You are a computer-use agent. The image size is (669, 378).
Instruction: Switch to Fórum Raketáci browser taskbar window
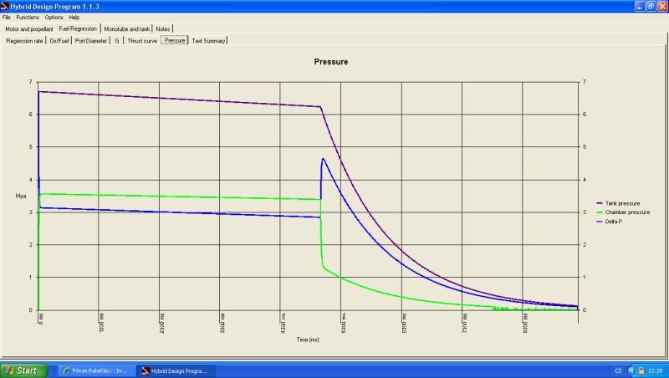coord(95,370)
